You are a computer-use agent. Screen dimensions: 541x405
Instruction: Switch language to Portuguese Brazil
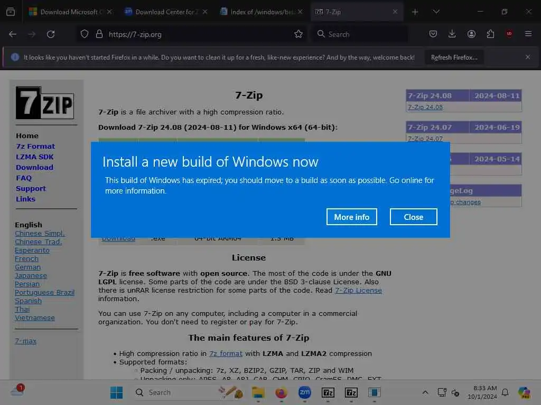click(44, 292)
